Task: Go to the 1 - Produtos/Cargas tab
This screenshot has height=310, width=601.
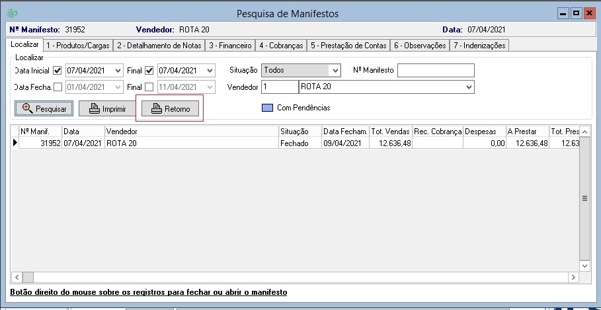Action: point(78,46)
